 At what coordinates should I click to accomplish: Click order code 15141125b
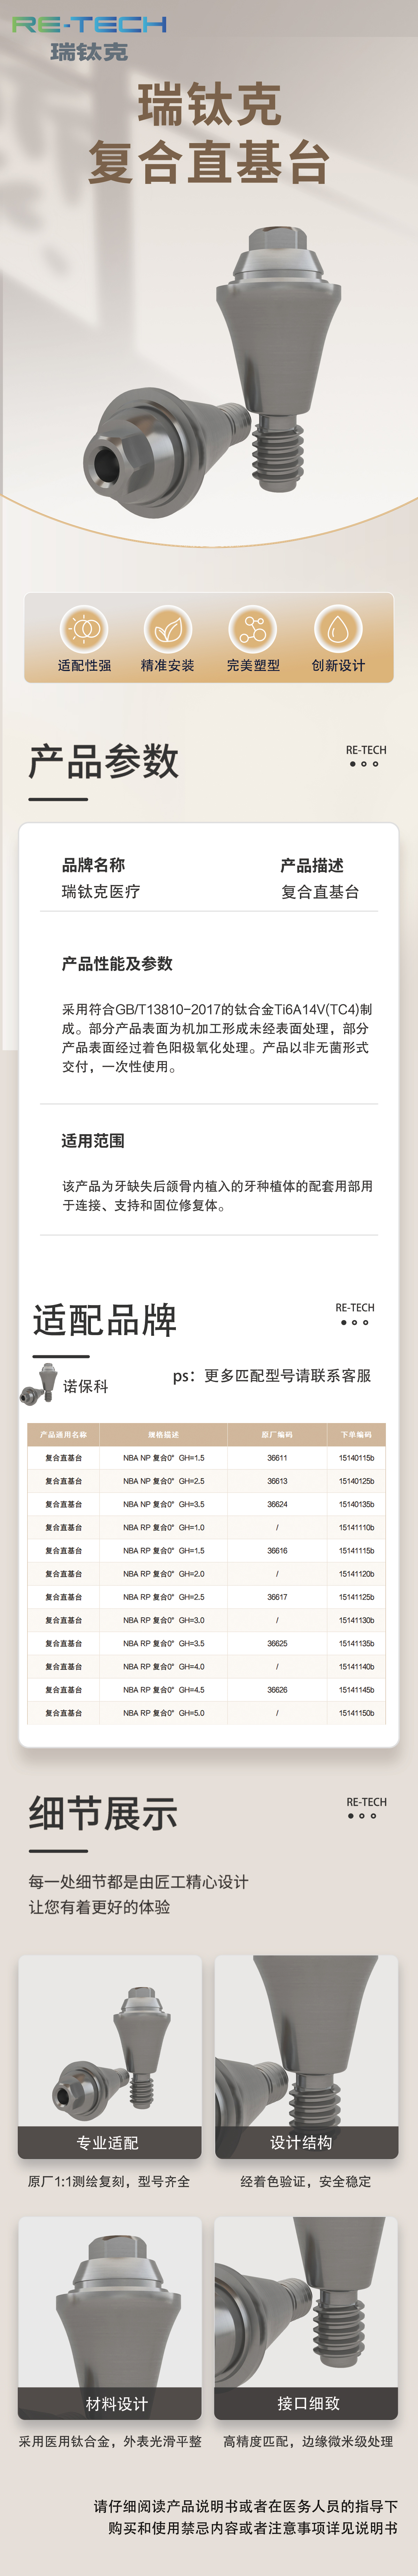click(x=356, y=1597)
